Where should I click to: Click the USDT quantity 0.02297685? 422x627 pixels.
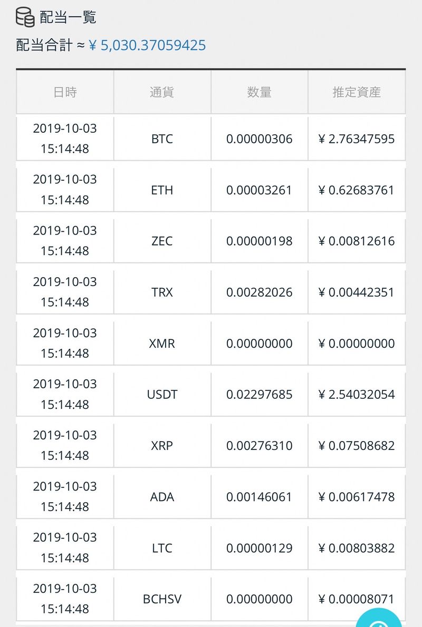point(259,395)
